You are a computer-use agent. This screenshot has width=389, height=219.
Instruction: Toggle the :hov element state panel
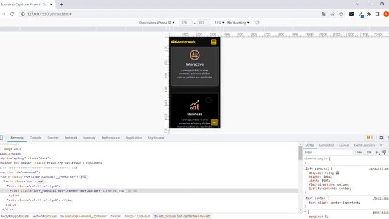click(x=358, y=152)
